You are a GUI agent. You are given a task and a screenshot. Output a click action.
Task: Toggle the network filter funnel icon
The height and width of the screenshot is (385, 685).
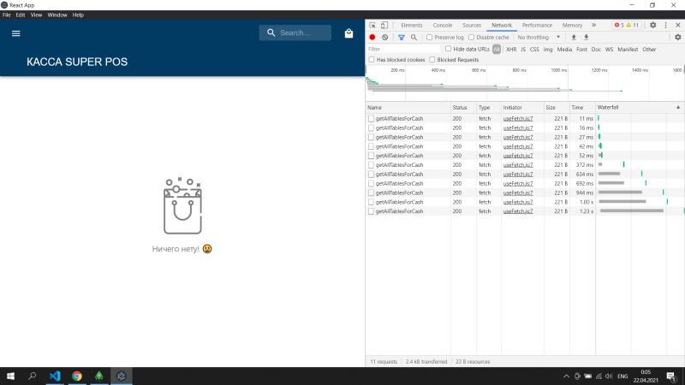coord(401,38)
